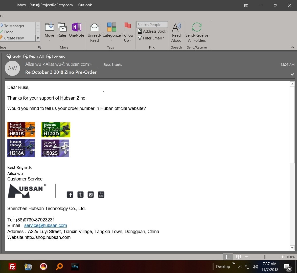Reply to Ailsa wu's email
Viewport: 297px width, 273px height.
[13, 56]
